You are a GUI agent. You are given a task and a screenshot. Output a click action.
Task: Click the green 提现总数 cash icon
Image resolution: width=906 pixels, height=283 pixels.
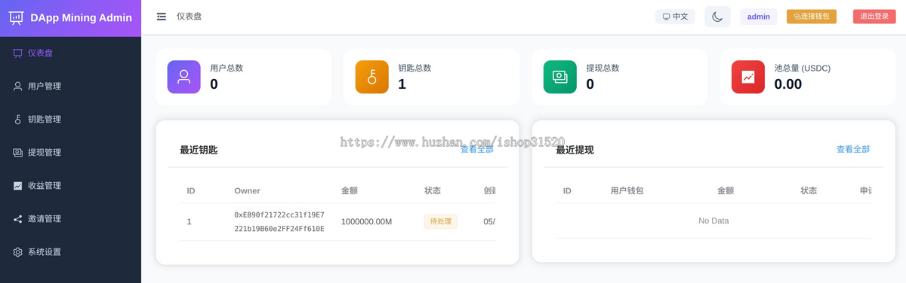click(x=560, y=77)
